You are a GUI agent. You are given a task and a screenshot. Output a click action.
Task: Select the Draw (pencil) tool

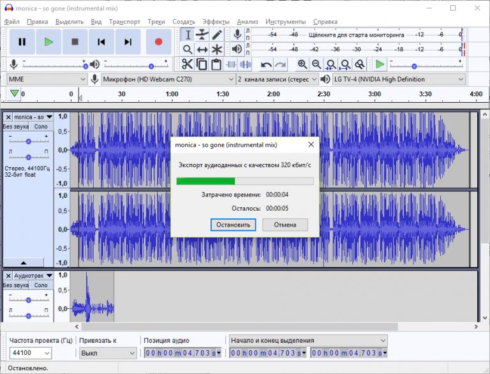pos(217,34)
